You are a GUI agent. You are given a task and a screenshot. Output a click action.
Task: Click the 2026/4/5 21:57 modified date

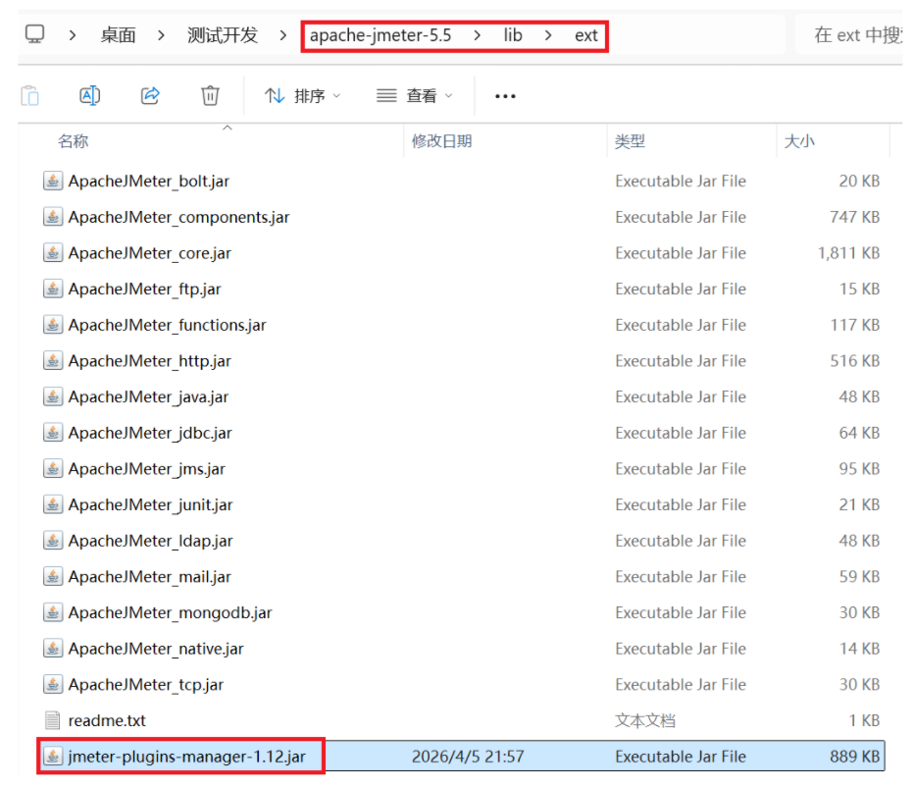click(468, 757)
